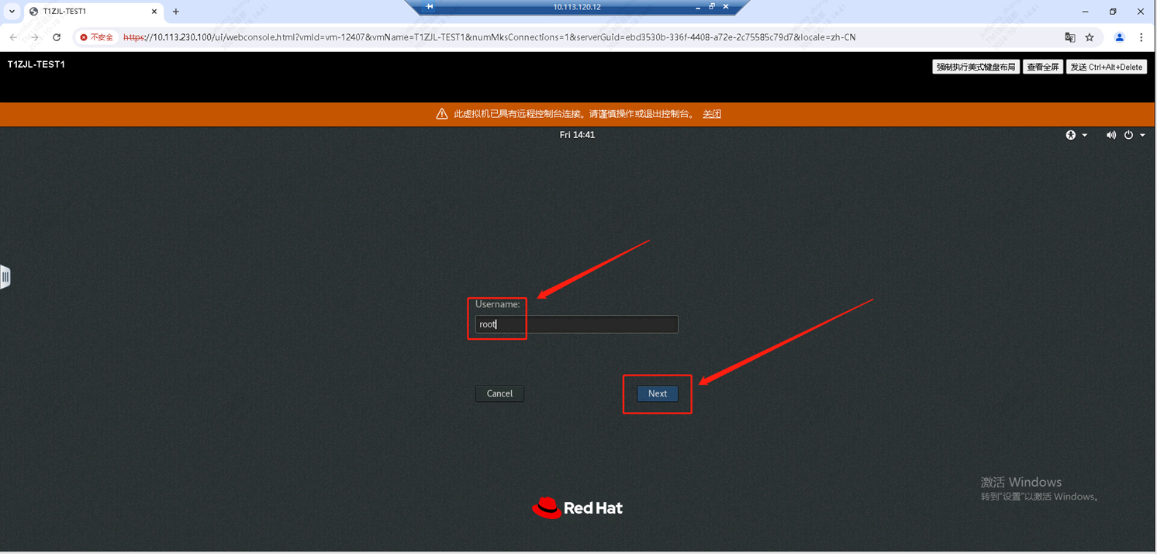Click the translate page icon
This screenshot has height=554, width=1157.
coord(1070,37)
